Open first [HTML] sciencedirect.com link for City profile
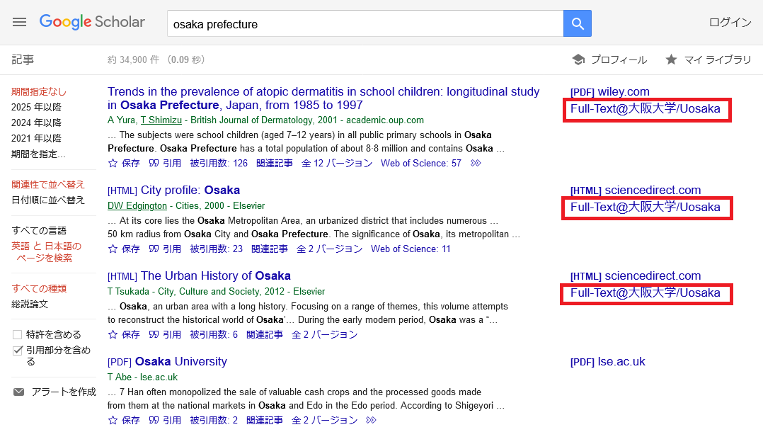The height and width of the screenshot is (432, 763). 636,190
